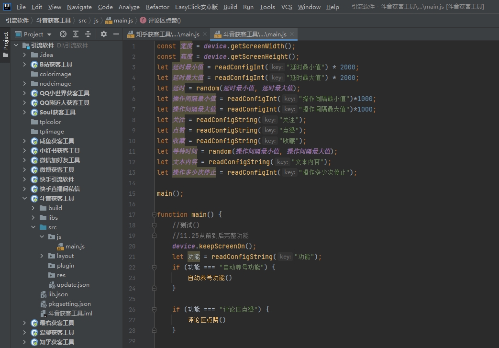The image size is (499, 348).
Task: Select the tplimage folder
Action: 47,131
